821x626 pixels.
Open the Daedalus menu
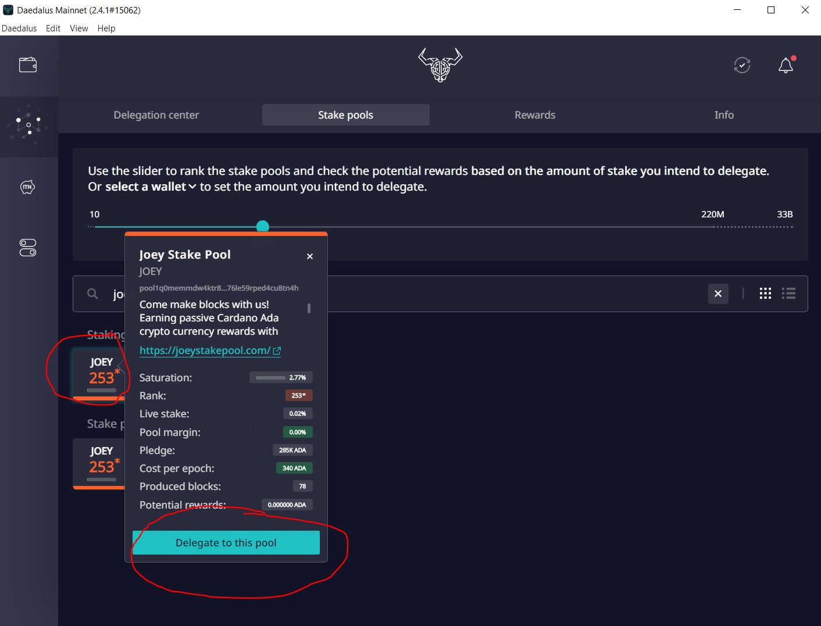pyautogui.click(x=19, y=28)
